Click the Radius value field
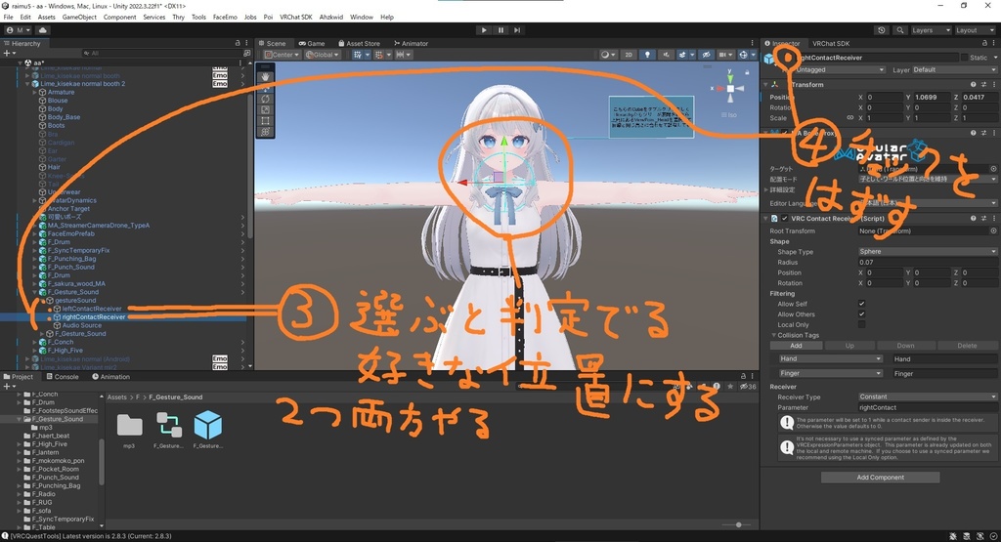Image resolution: width=1001 pixels, height=542 pixels. point(927,262)
